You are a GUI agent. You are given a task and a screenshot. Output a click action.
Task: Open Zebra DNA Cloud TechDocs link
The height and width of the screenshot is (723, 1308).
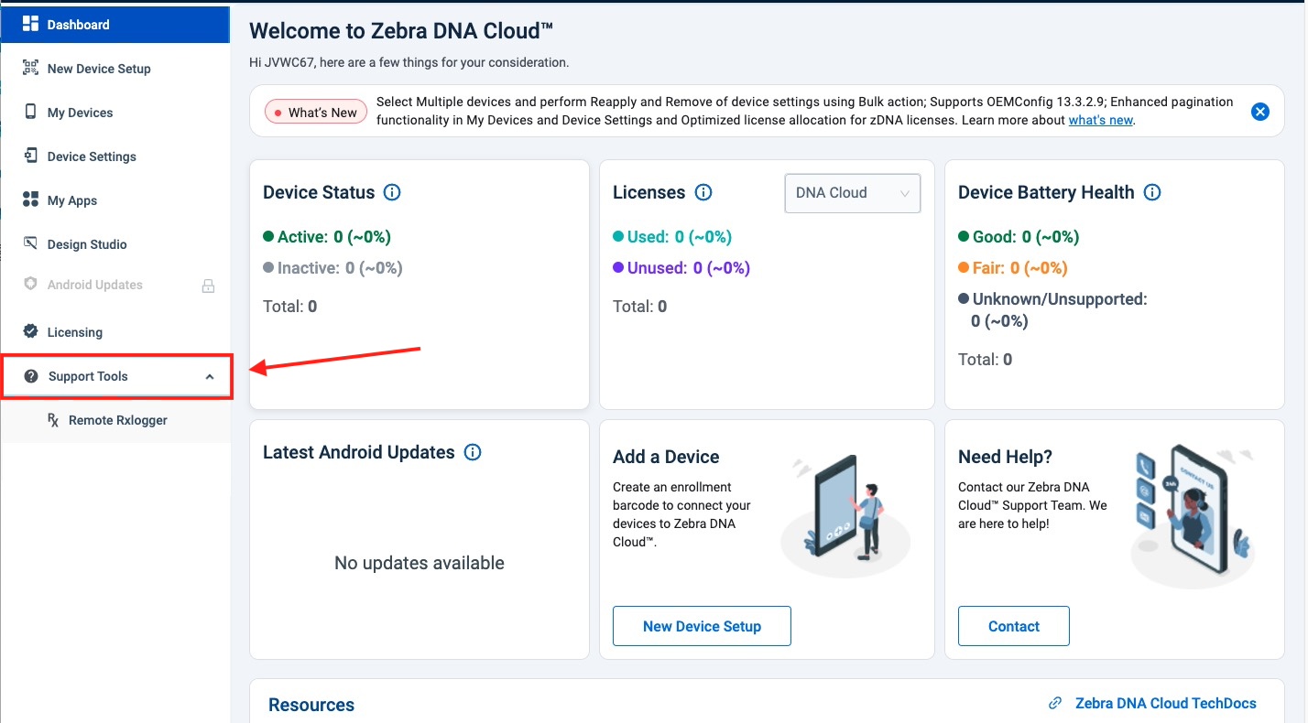(1165, 703)
